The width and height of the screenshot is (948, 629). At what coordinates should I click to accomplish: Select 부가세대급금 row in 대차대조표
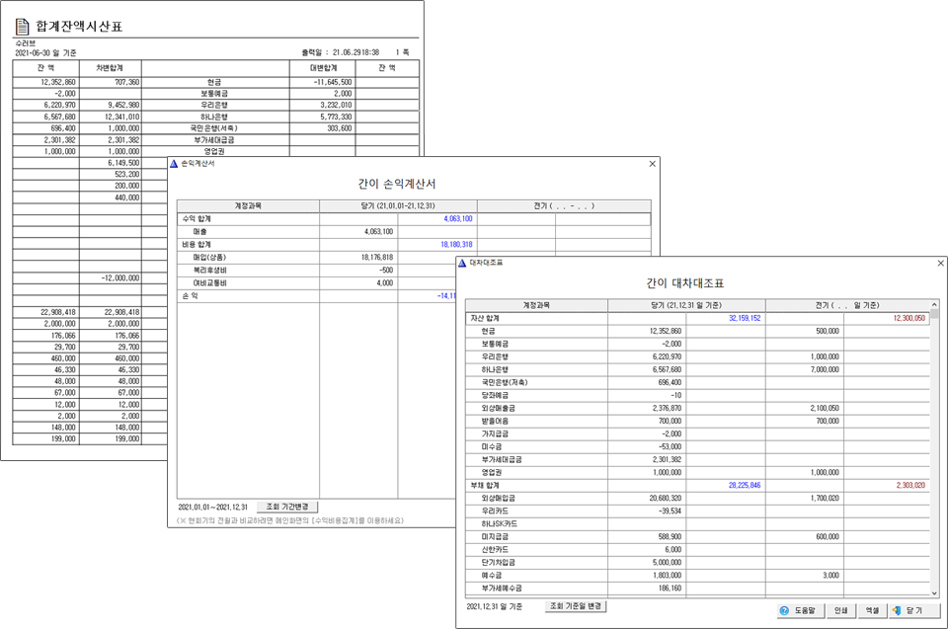coord(698,460)
